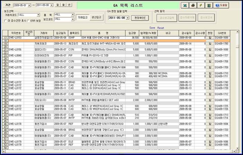Select the BRAD item code cell
The width and height of the screenshot is (243, 155).
pos(75,82)
